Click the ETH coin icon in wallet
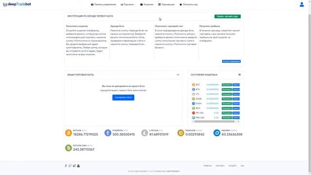This screenshot has height=175, width=311. [x=193, y=89]
